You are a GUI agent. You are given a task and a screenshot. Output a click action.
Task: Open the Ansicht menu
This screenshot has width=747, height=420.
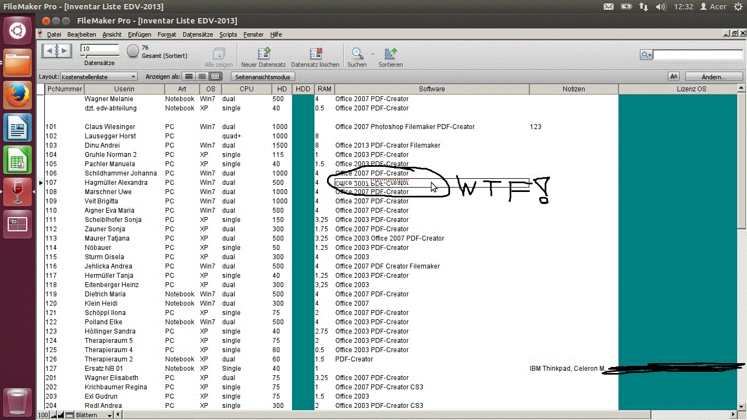112,34
